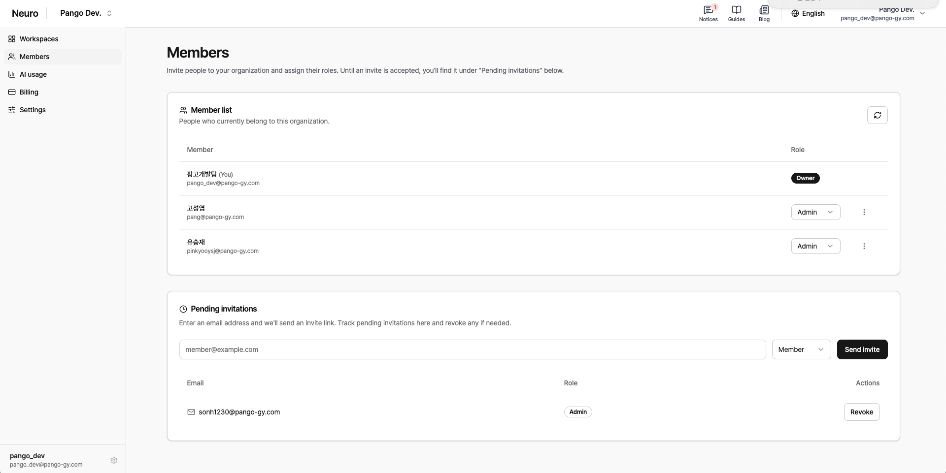
Task: Open more options for 고성엽
Action: [x=864, y=212]
